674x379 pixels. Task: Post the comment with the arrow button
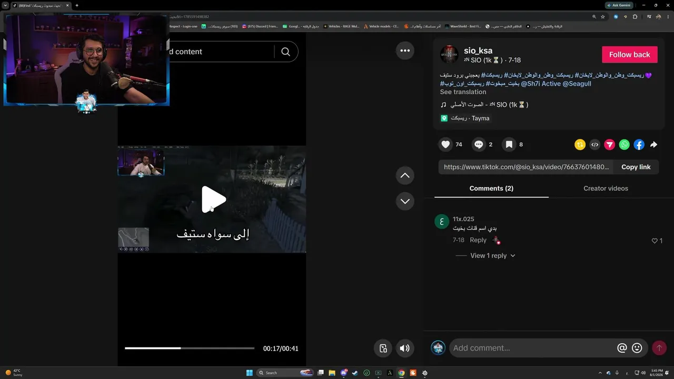(x=659, y=348)
